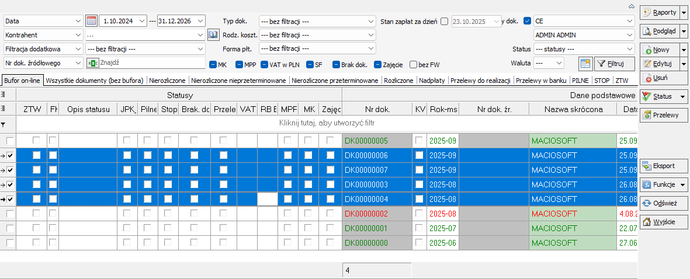Screen dimensions: 690x279
Task: Toggle the SF filter checkbox
Action: click(x=310, y=65)
